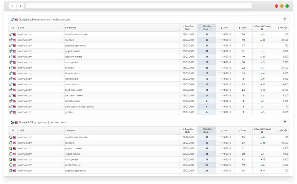Image resolution: width=297 pixels, height=184 pixels.
Task: Sort Google Mobile table by Baseline Date
Action: tap(188, 28)
